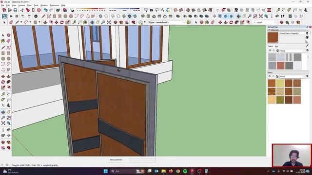Activate the Rotate tool in left toolbar
312x175 pixels.
pos(3,82)
